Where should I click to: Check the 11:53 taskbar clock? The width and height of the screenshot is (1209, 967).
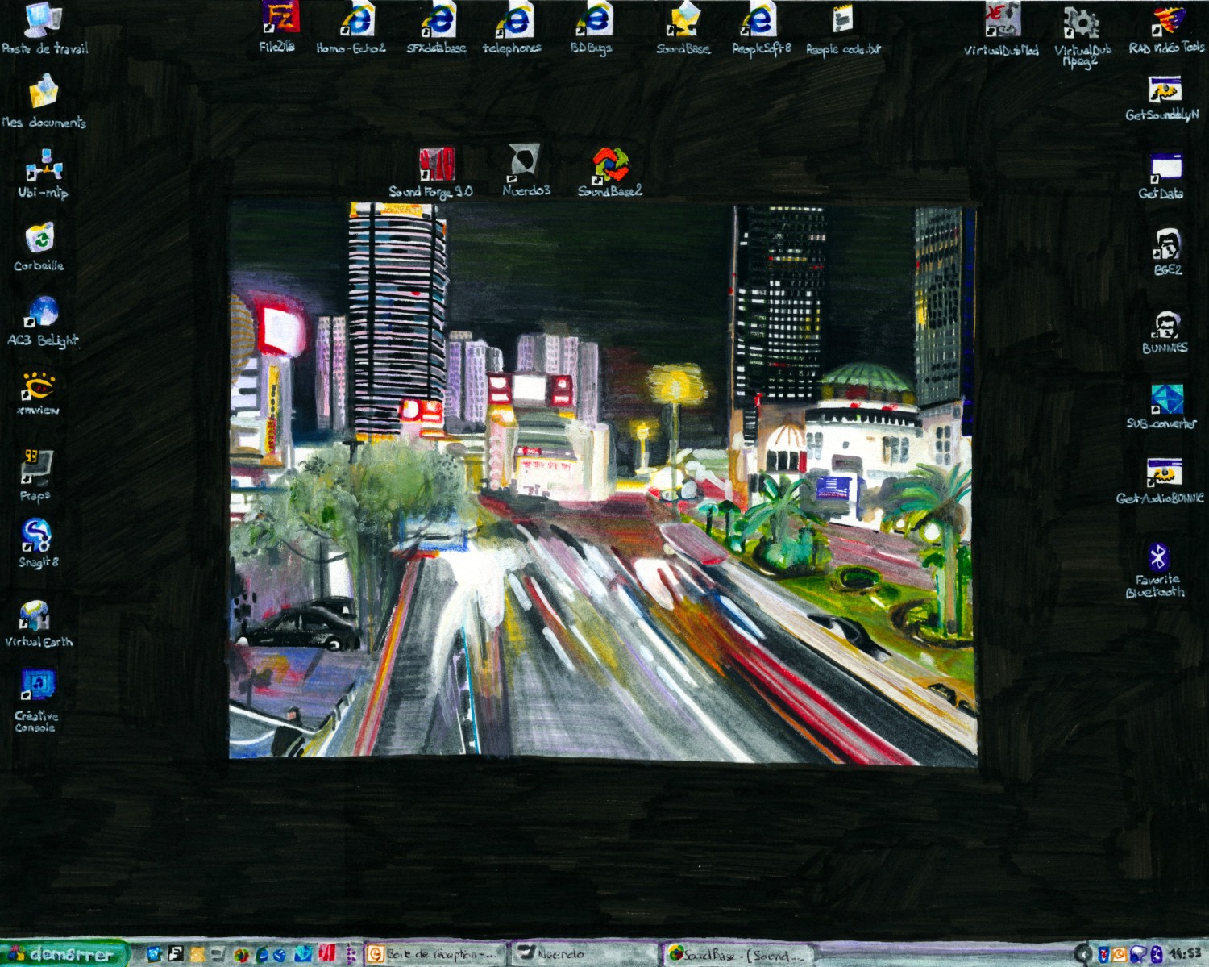tap(1186, 953)
